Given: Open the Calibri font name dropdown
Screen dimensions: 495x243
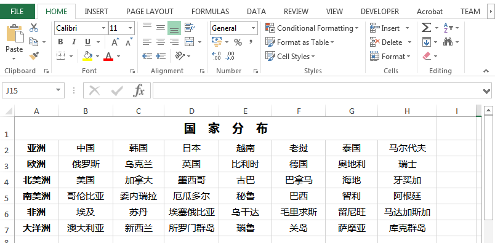Looking at the screenshot, I should point(103,28).
